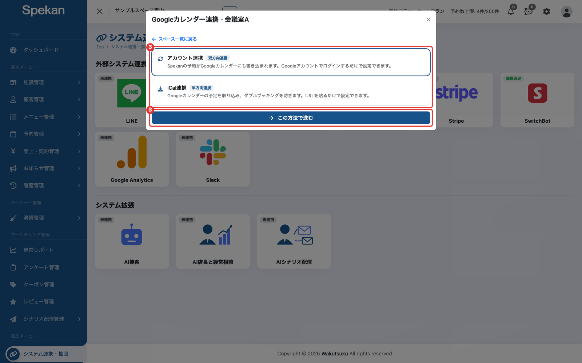Expand 履歴管理 sidebar menu
Screen dimensions: 582x363
(x=44, y=185)
